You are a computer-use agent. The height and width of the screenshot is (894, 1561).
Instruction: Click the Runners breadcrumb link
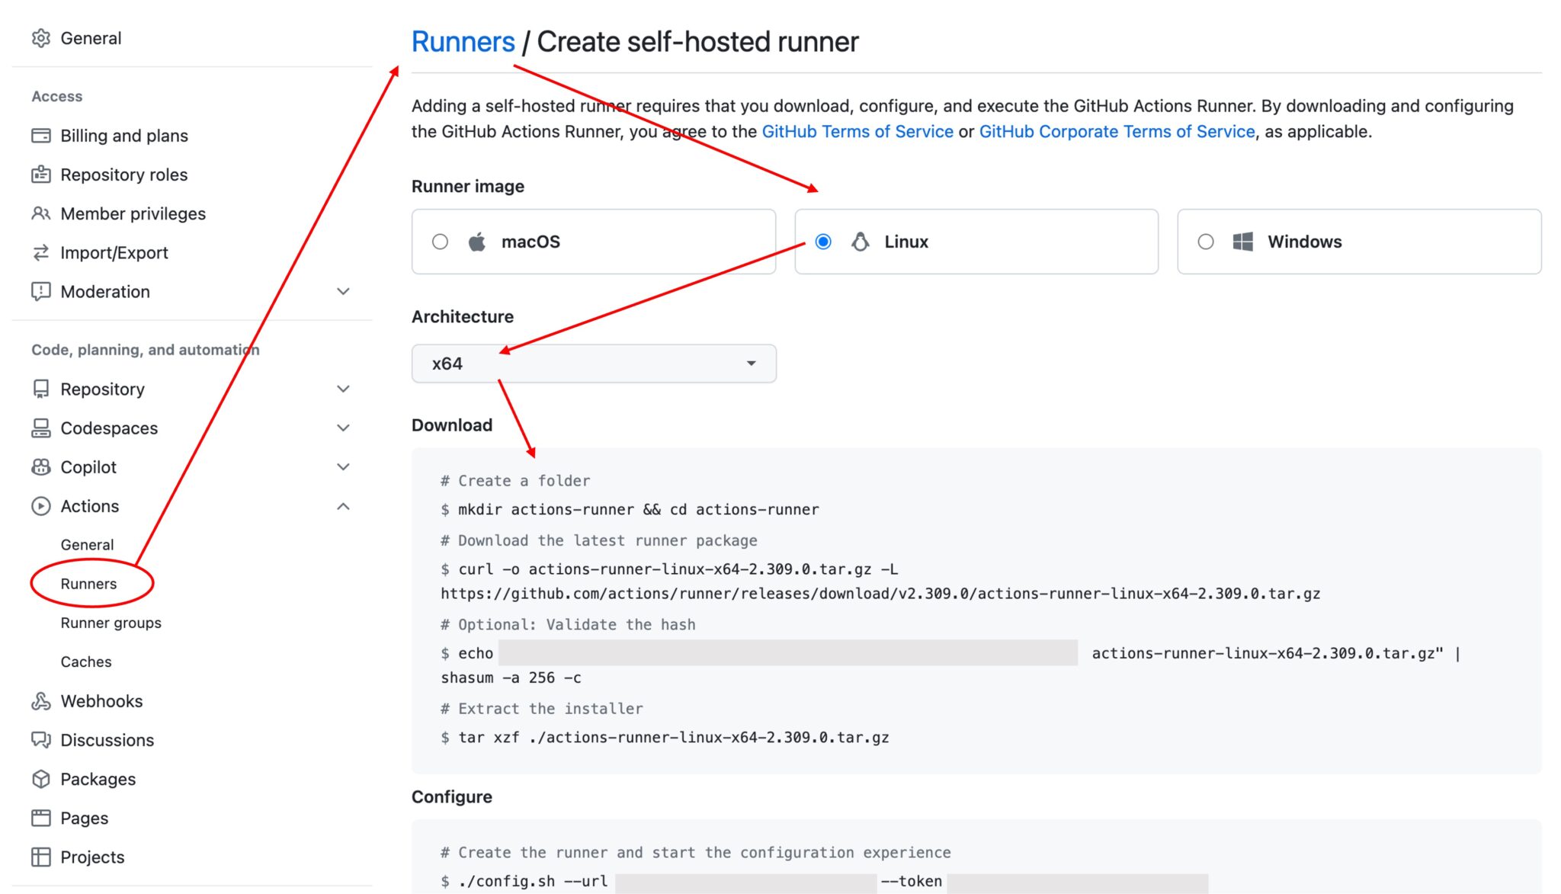pyautogui.click(x=463, y=42)
